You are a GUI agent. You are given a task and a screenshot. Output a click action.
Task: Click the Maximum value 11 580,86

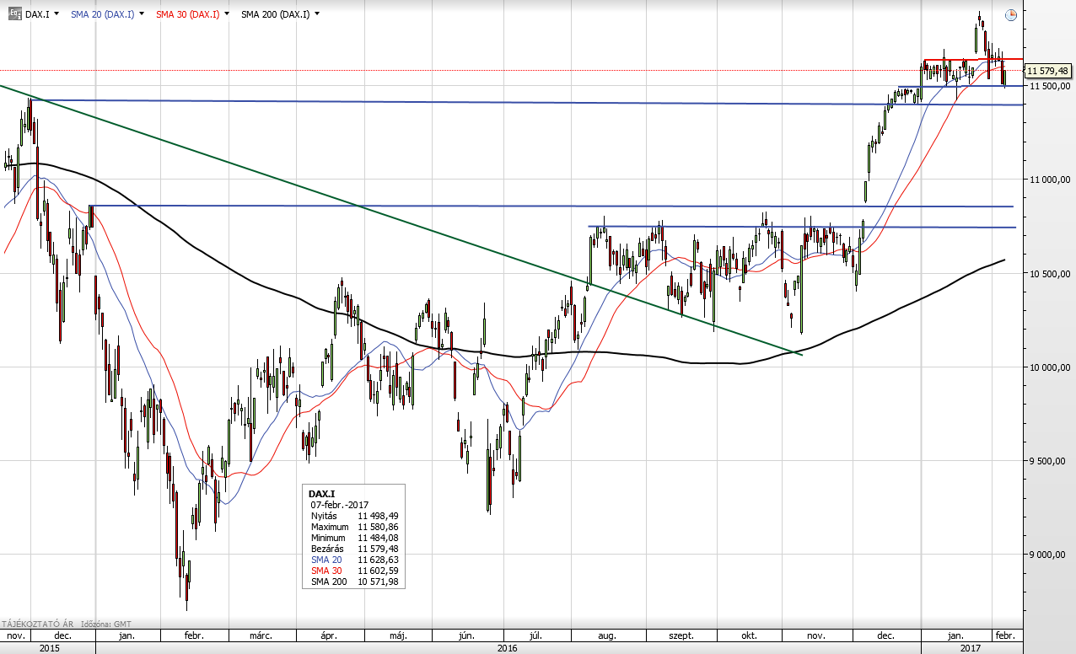point(378,527)
